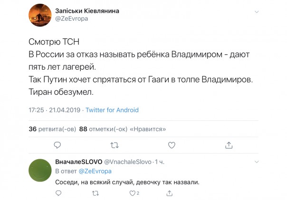Open the Записьки Кiевлянина profile avatar
This screenshot has height=200, width=287.
(x=40, y=15)
